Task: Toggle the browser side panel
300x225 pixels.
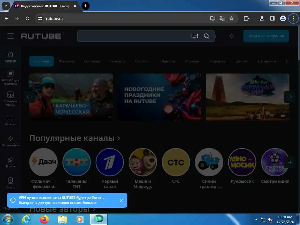Action: point(272,18)
